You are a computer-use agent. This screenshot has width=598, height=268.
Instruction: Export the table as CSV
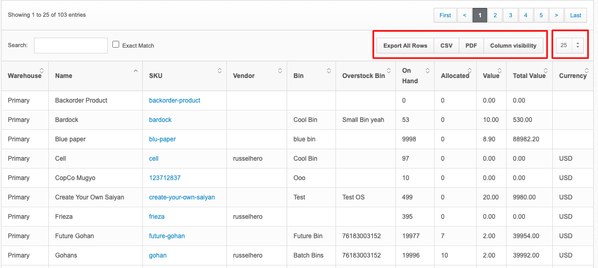coord(446,46)
